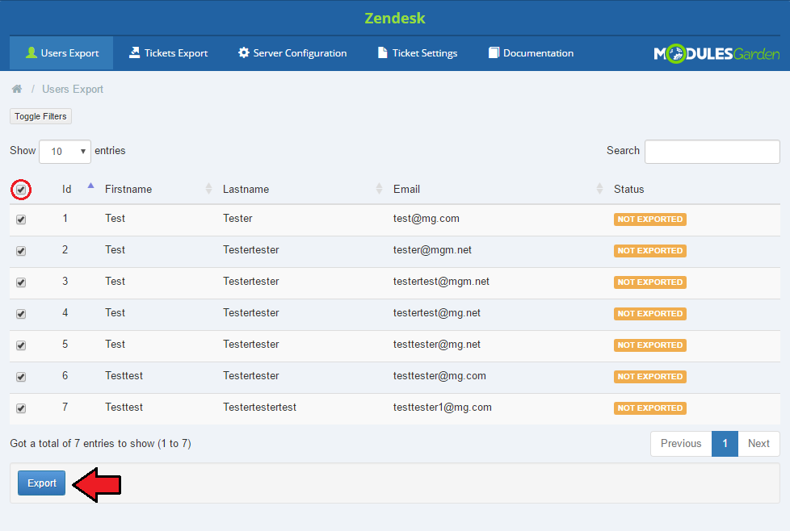
Task: Go to the Previous page
Action: tap(681, 443)
